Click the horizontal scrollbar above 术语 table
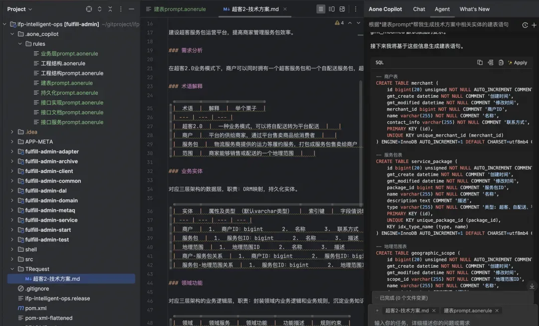The width and height of the screenshot is (539, 326). pyautogui.click(x=219, y=102)
